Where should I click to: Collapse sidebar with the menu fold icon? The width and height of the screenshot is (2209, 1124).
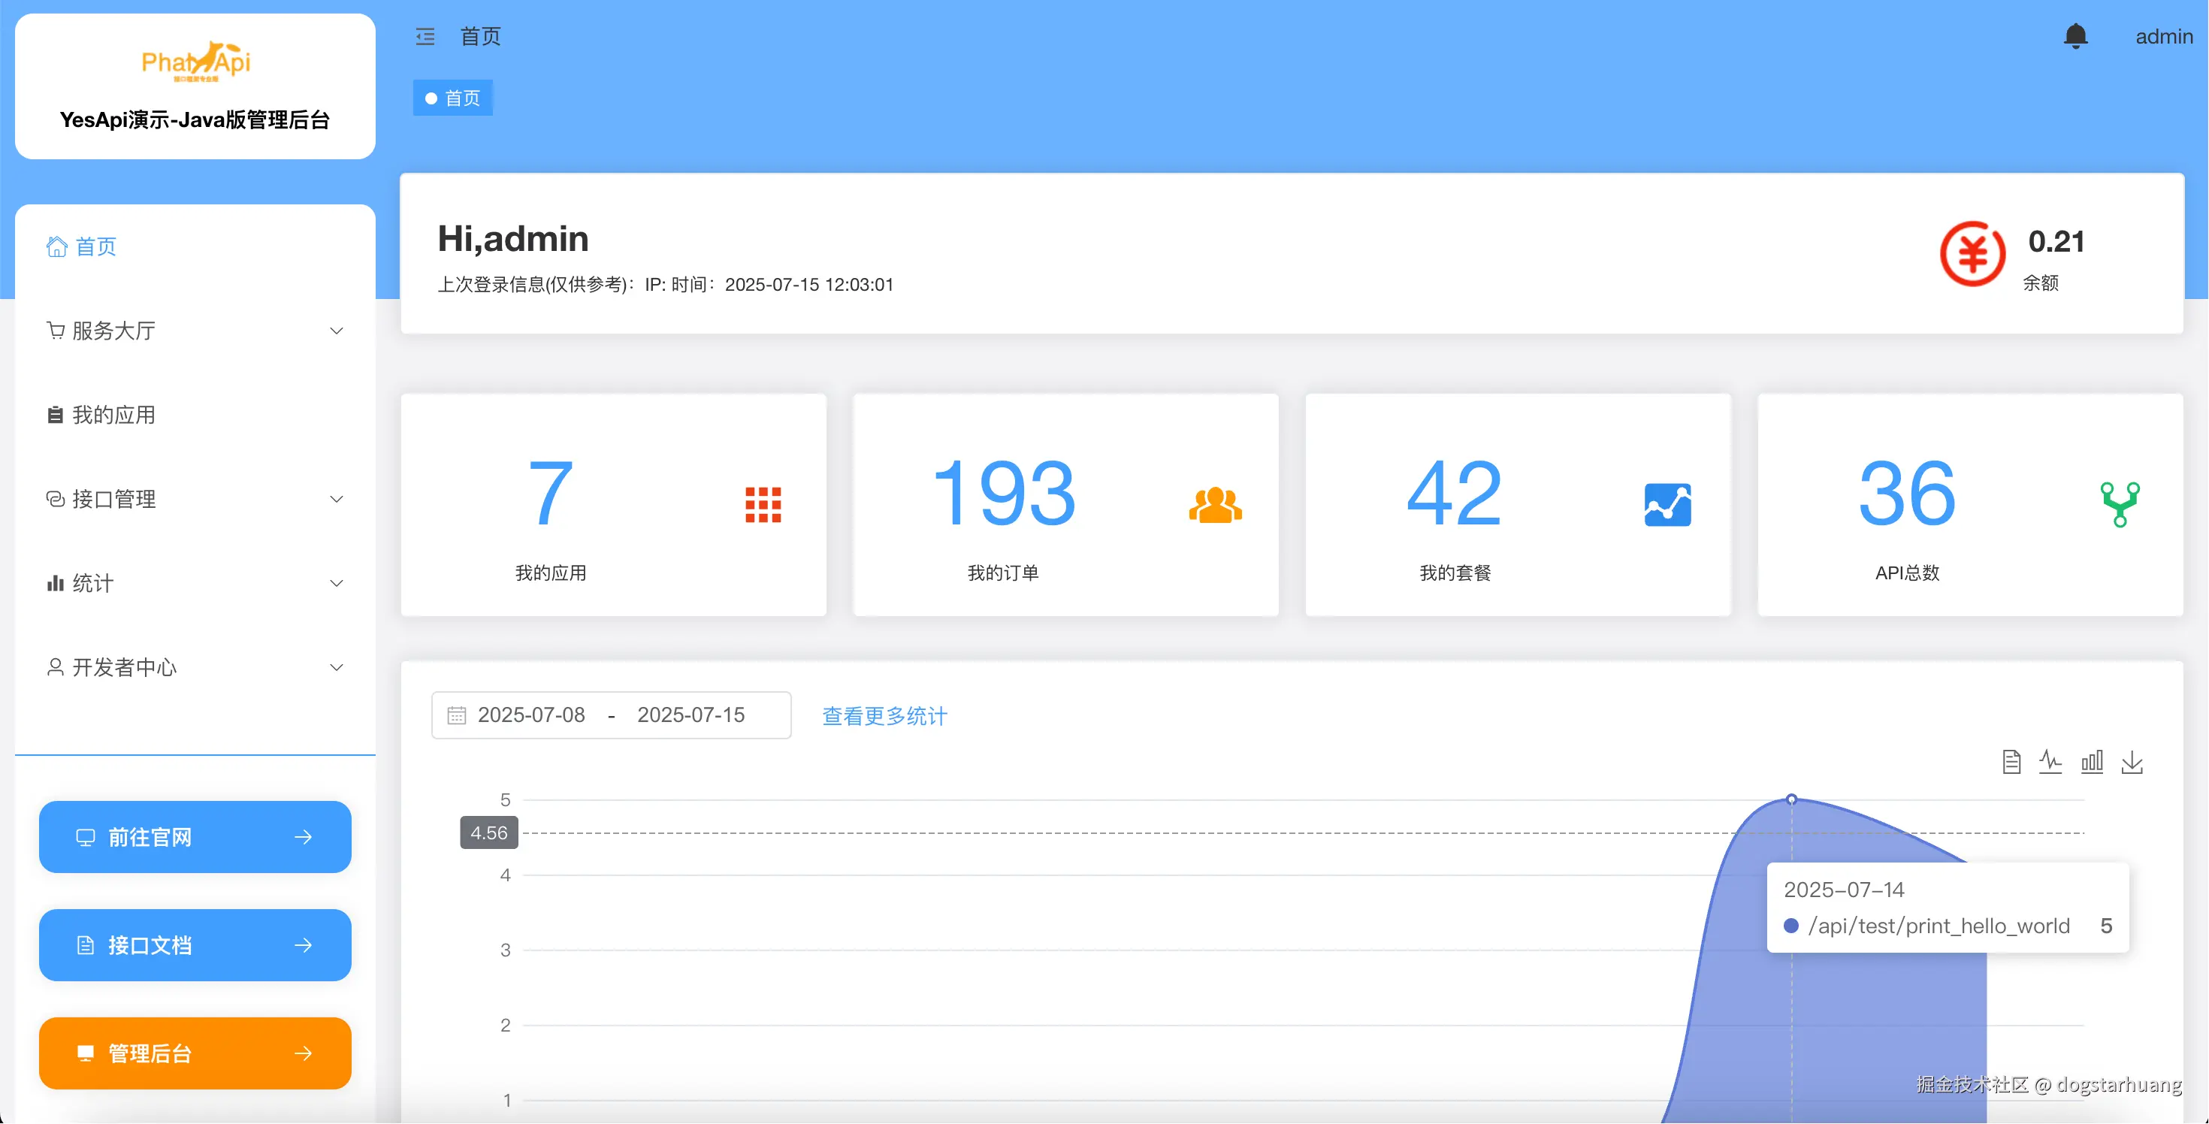(x=425, y=37)
